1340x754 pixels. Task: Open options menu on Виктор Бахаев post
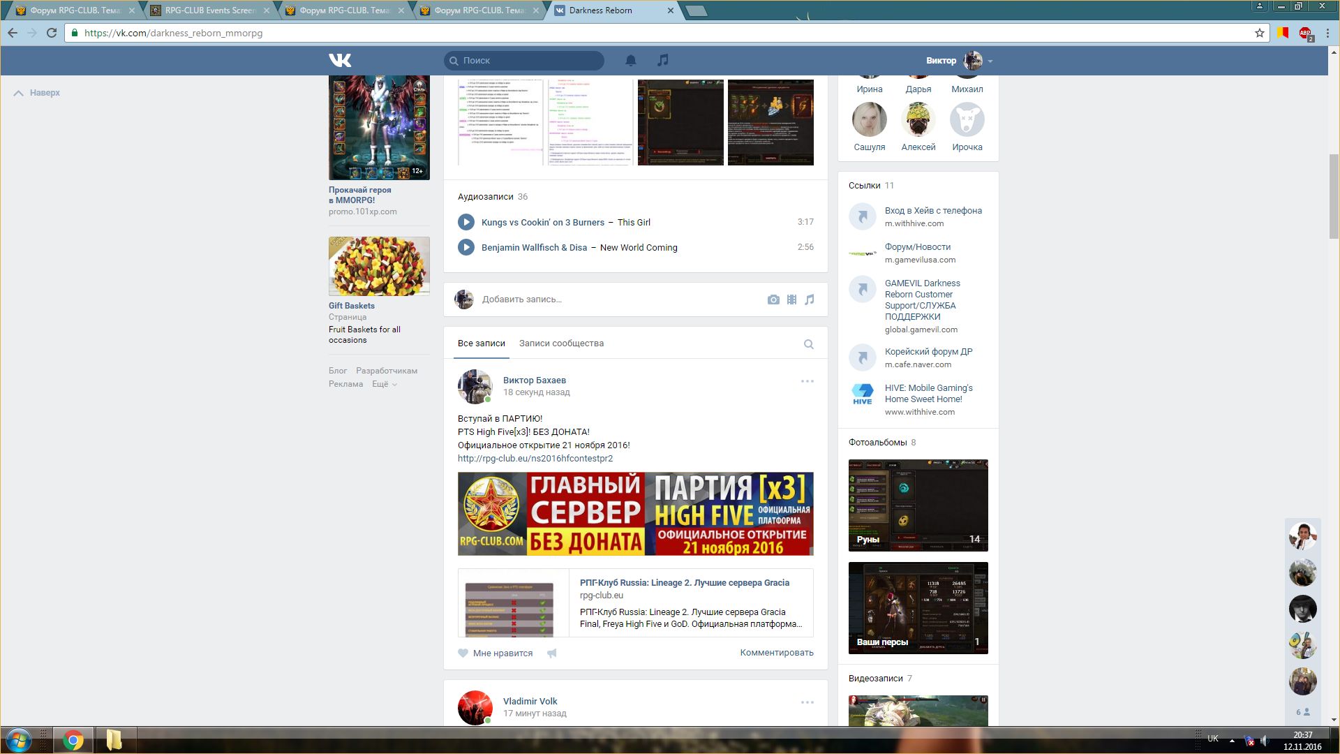[807, 381]
